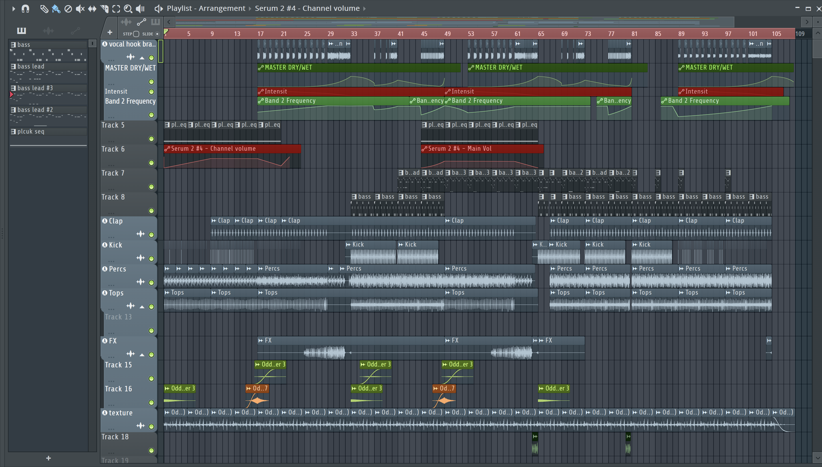Viewport: 822px width, 467px height.
Task: Click the waveform icon on texture track
Action: click(140, 426)
